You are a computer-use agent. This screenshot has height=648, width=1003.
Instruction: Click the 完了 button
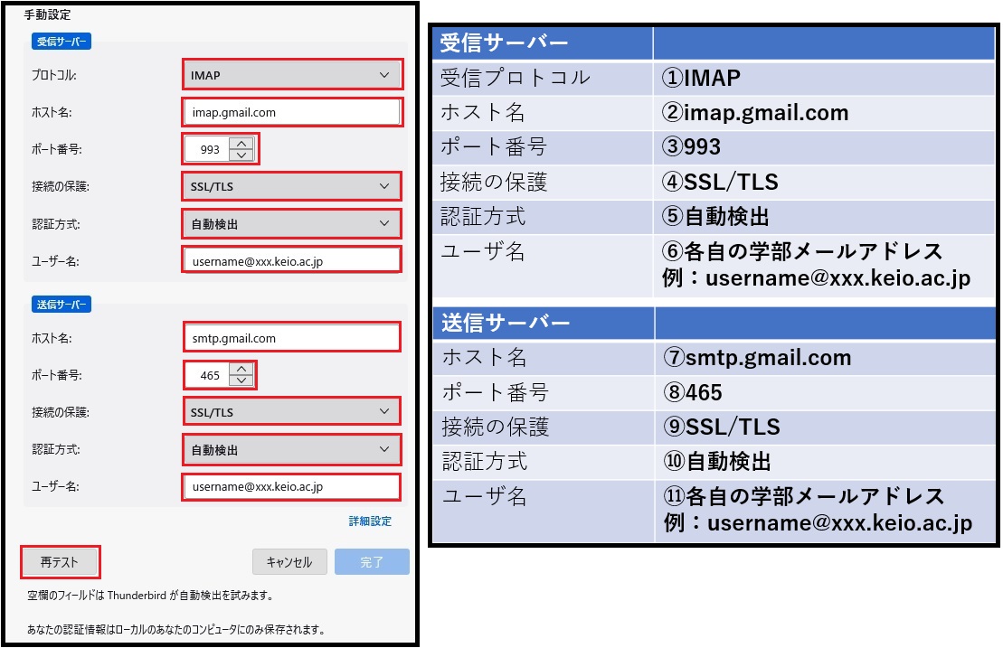pos(372,562)
